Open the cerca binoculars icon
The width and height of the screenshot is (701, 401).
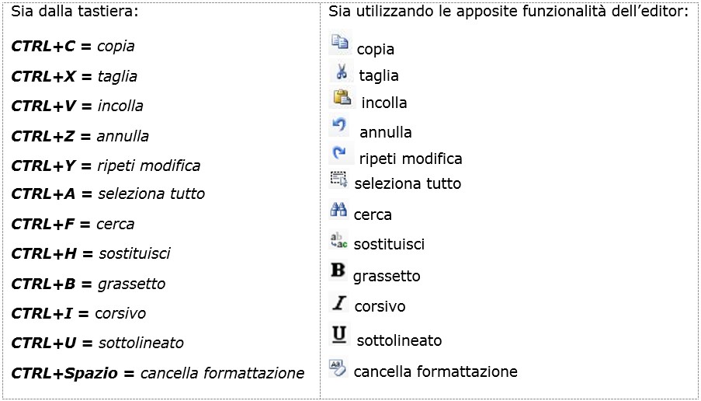click(338, 210)
